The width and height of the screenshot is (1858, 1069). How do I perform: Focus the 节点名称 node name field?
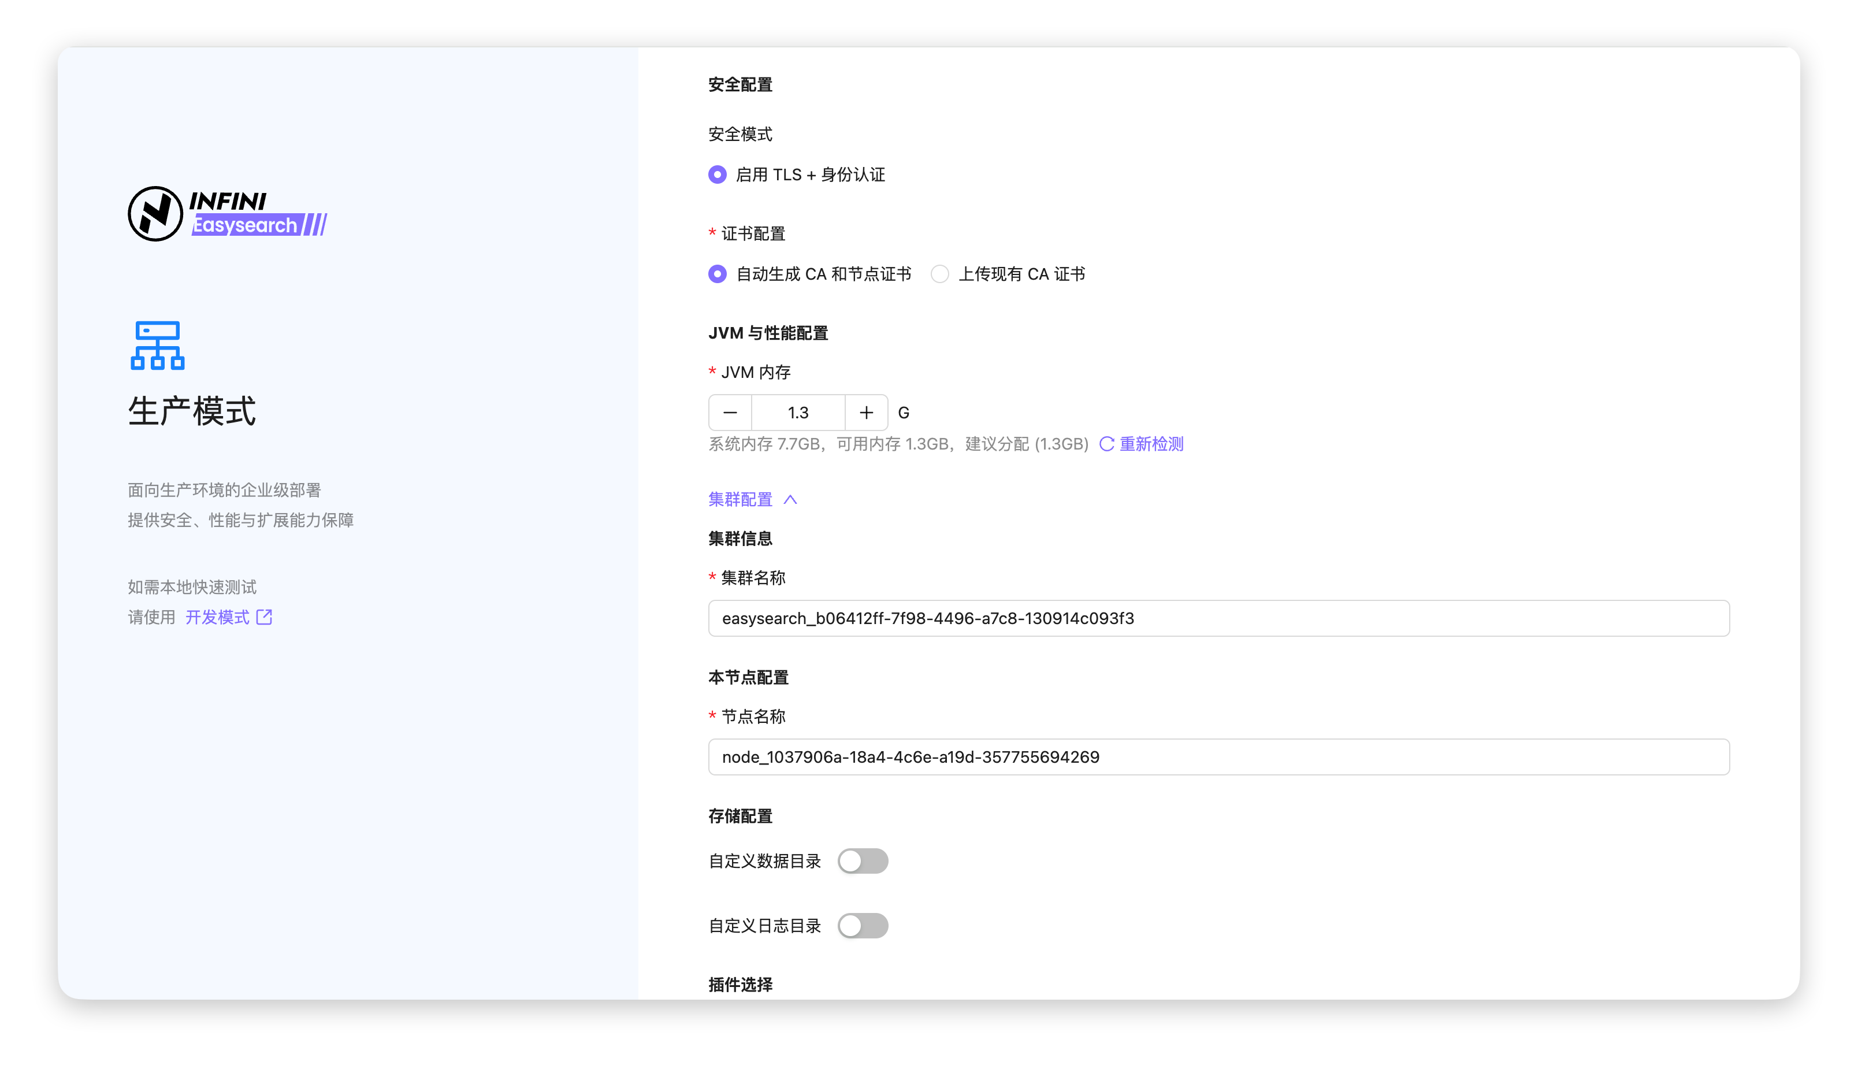1218,757
